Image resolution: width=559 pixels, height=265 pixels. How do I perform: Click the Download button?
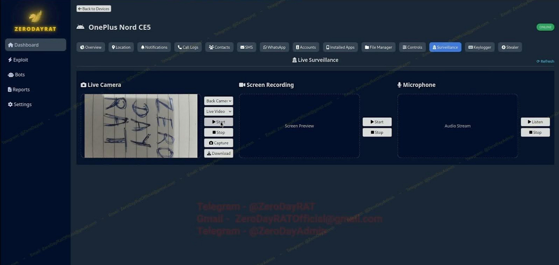click(x=218, y=153)
